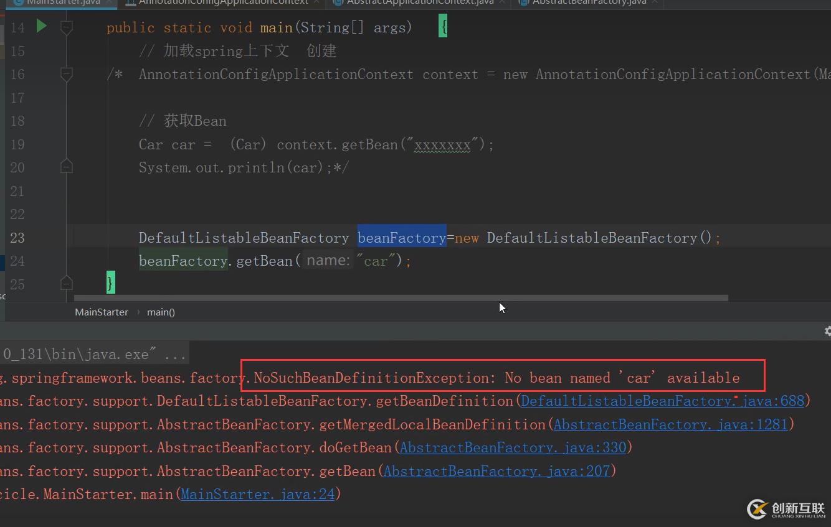Jump to AbstractBeanFactory.java:207 from stack trace

496,472
